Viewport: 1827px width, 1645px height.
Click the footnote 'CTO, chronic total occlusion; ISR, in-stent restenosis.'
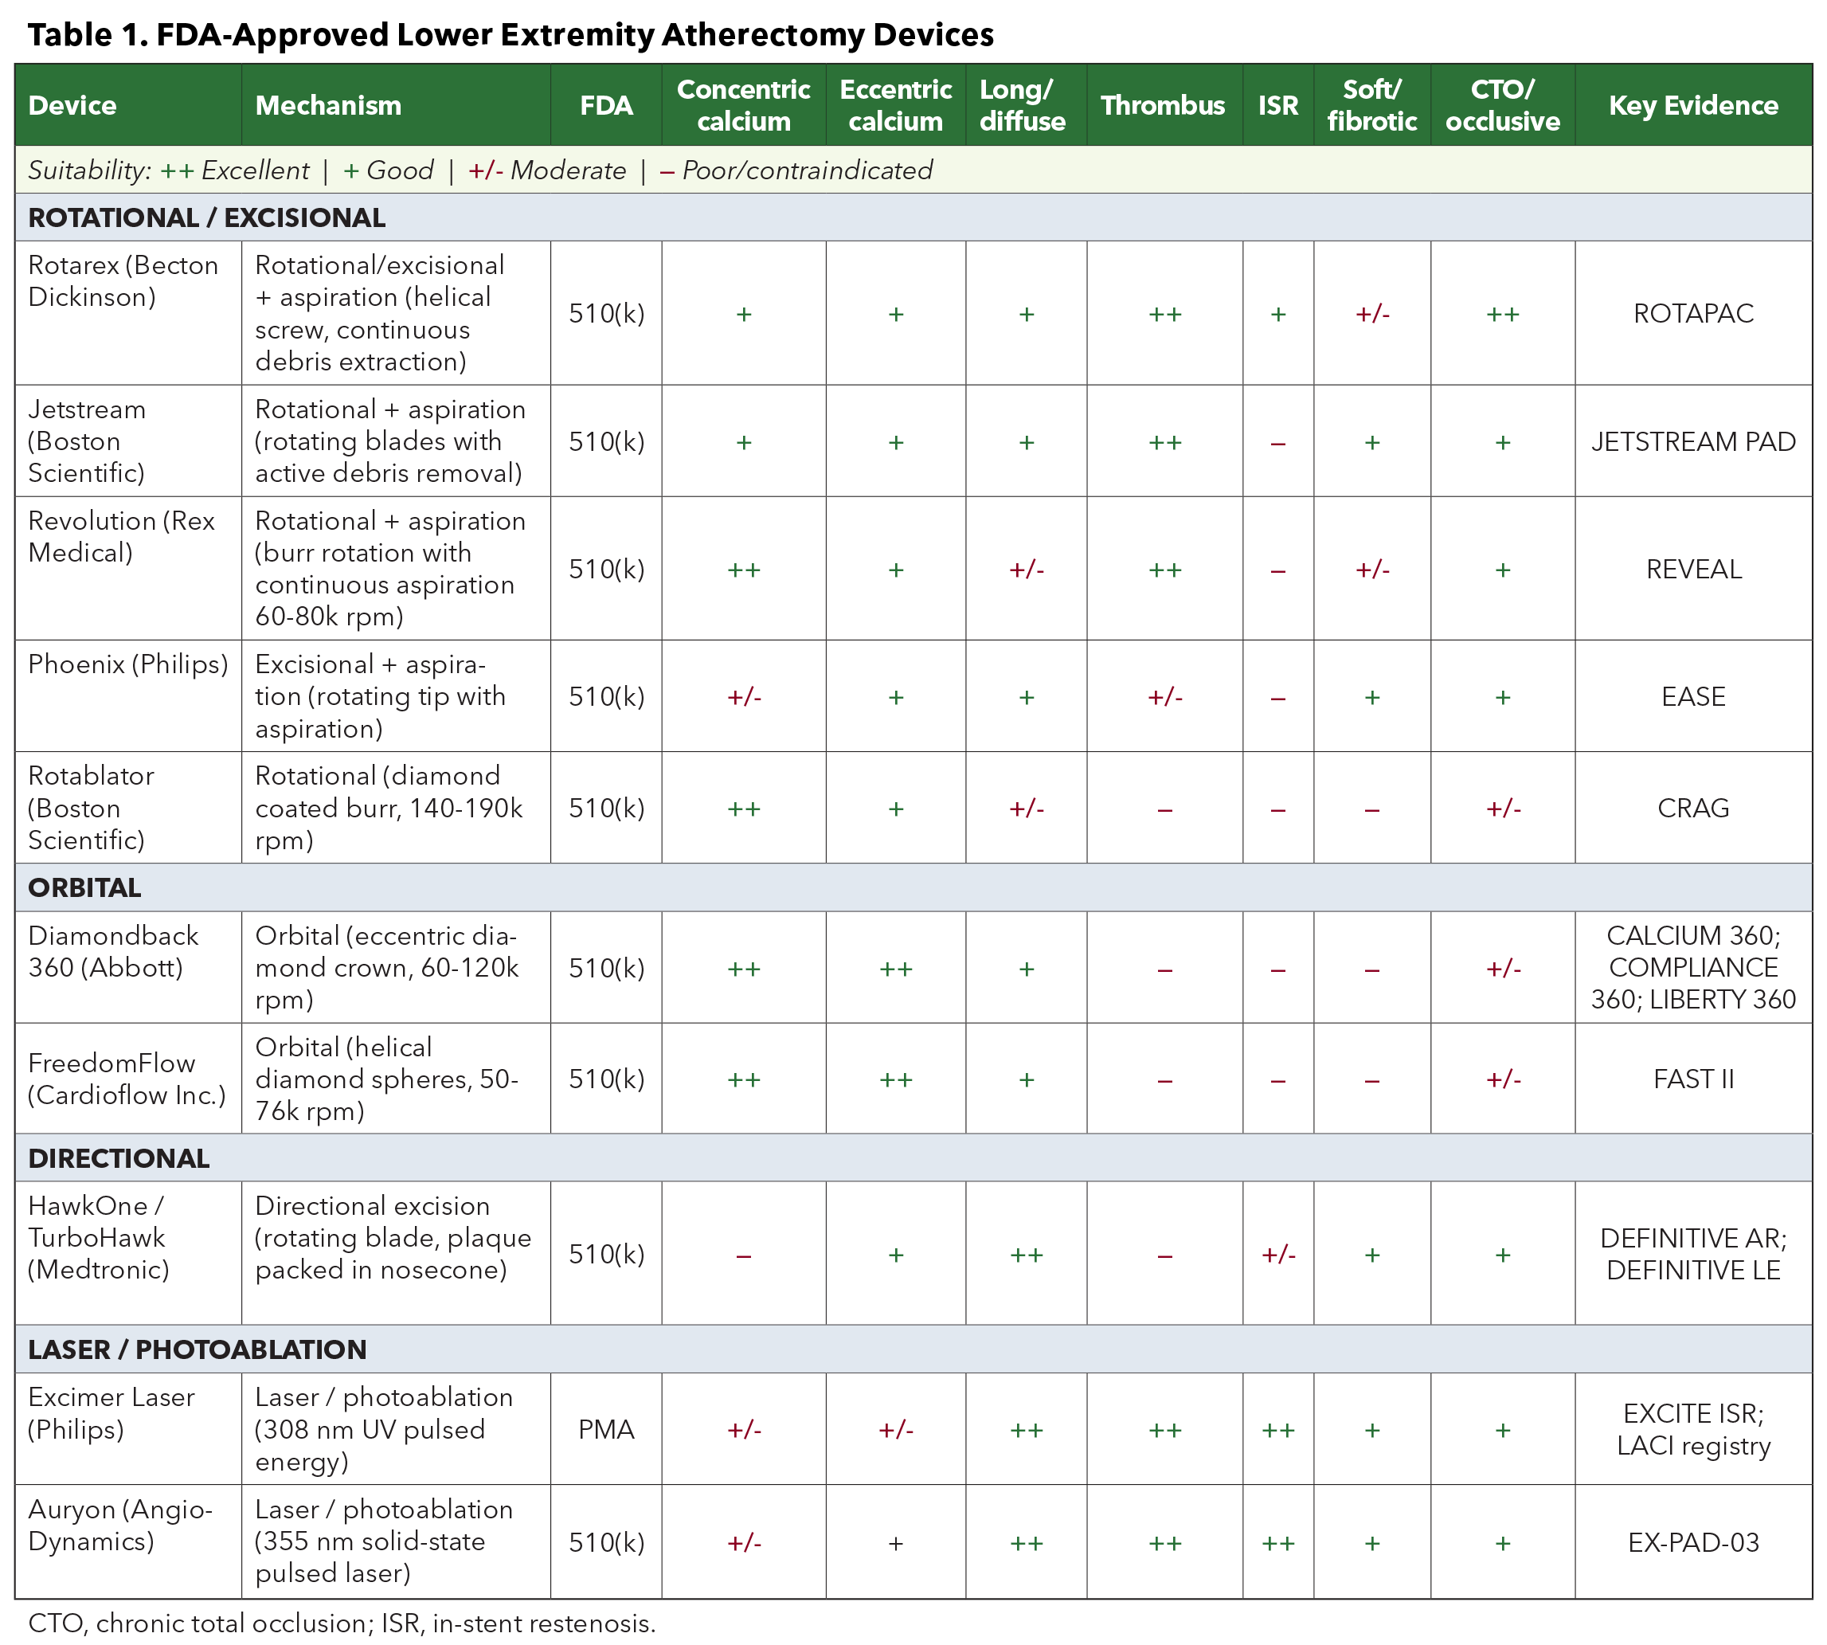342,1623
